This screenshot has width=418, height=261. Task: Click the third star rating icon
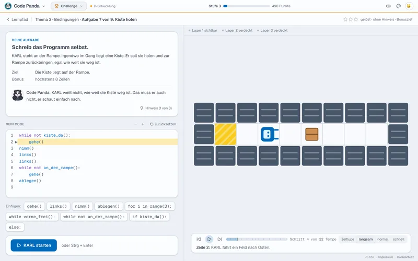click(356, 19)
